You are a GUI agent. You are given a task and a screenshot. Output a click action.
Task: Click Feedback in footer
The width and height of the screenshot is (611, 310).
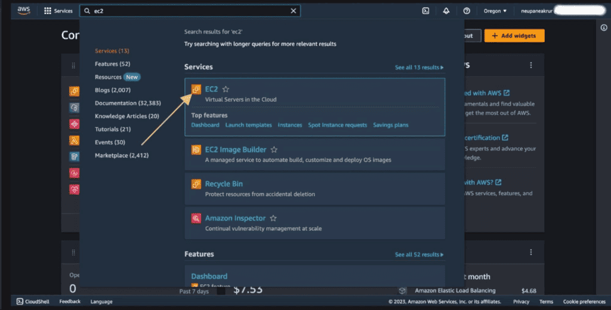70,302
